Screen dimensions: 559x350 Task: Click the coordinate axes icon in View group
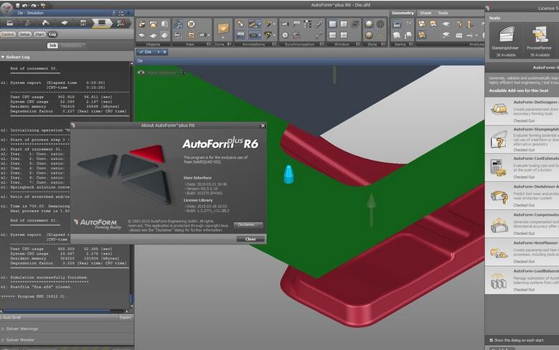pos(178,24)
